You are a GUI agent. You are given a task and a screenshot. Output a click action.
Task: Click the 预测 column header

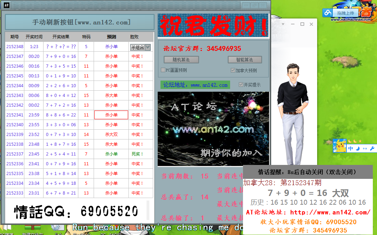point(111,37)
